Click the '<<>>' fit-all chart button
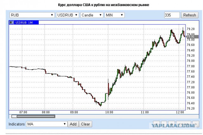This screenshot has height=135, width=203. (183, 124)
